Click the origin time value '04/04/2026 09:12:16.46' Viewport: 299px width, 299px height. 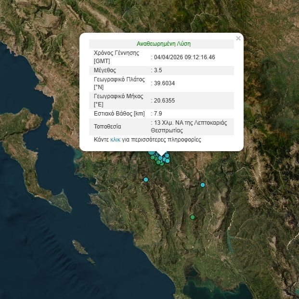pos(184,57)
